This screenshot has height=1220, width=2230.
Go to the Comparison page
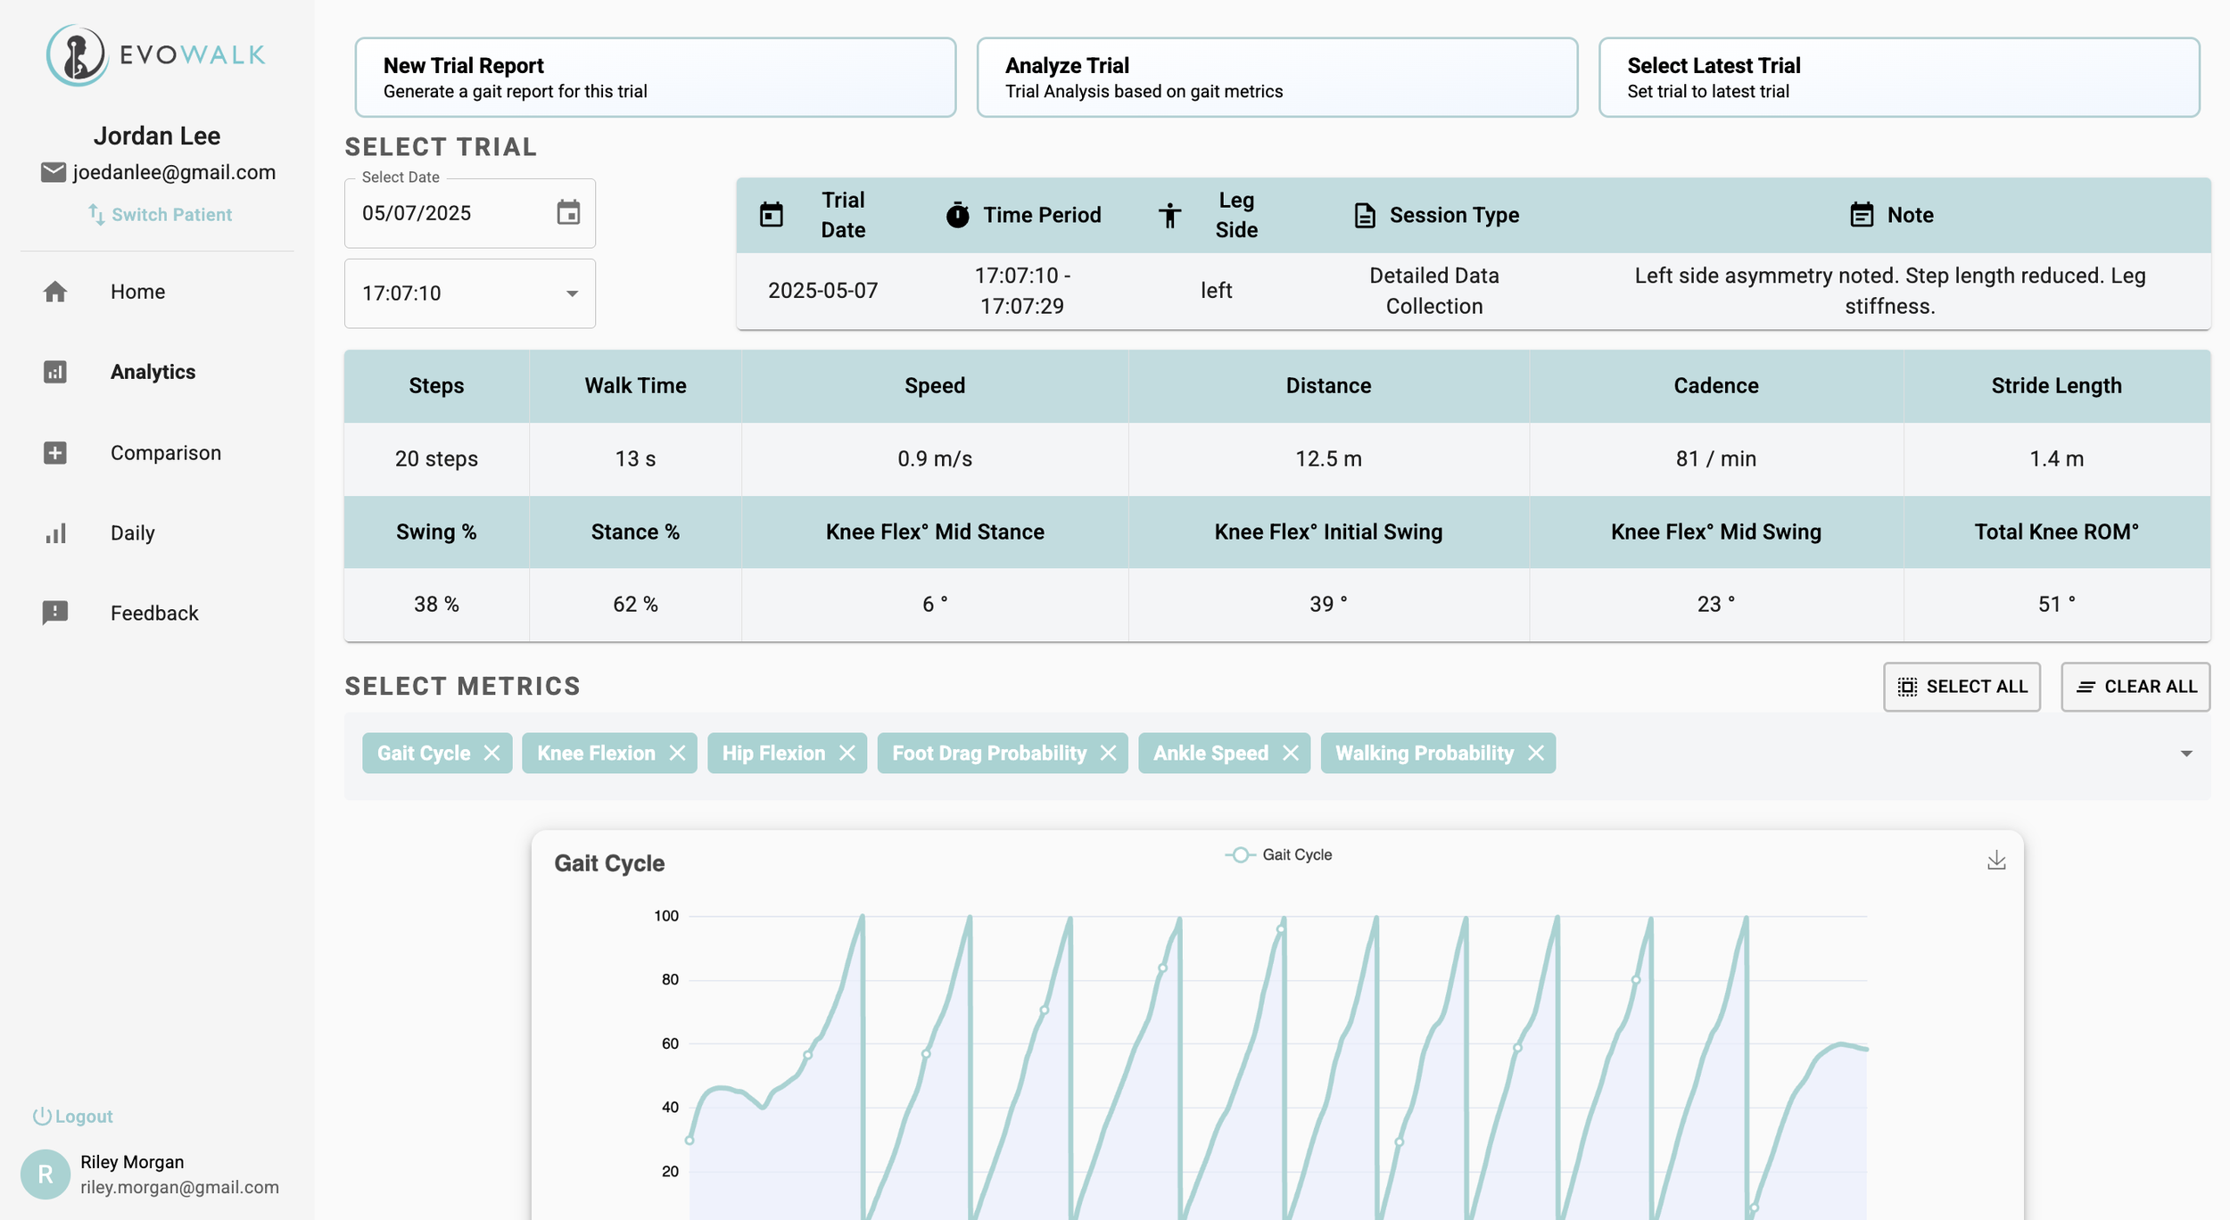(x=165, y=453)
